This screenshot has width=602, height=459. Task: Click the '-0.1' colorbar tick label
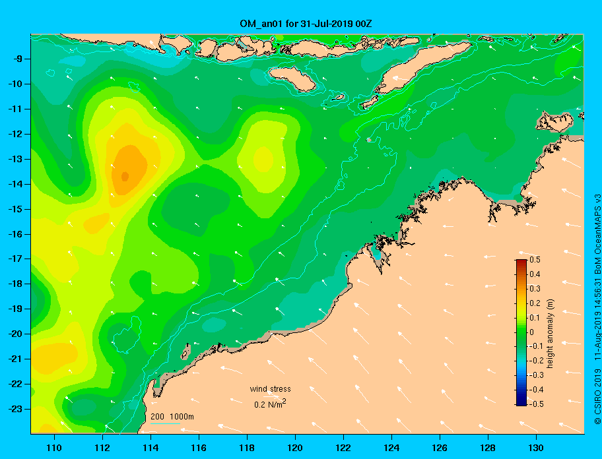537,346
